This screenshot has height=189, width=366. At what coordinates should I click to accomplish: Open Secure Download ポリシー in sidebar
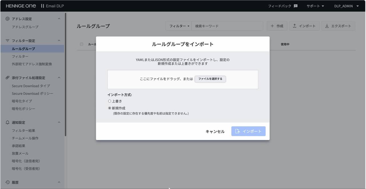32,94
